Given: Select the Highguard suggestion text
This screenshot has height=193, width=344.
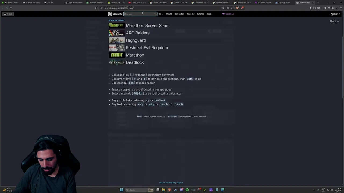Looking at the screenshot, I should (x=136, y=40).
